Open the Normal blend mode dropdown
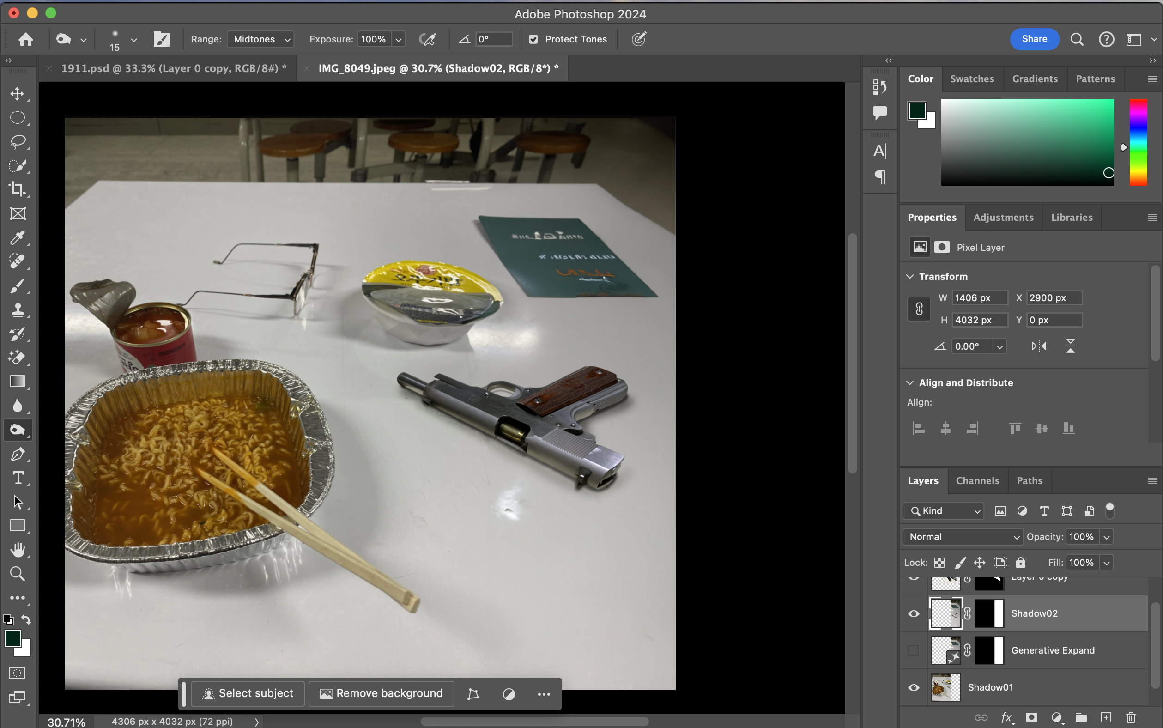Viewport: 1163px width, 728px height. [x=962, y=537]
